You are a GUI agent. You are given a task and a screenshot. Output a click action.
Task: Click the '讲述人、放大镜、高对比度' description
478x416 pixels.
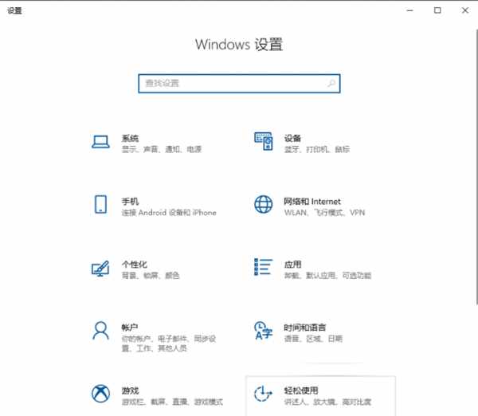327,402
